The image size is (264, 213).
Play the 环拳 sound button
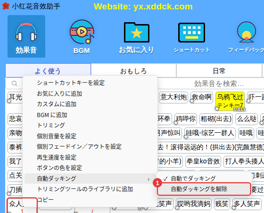[x=165, y=119]
